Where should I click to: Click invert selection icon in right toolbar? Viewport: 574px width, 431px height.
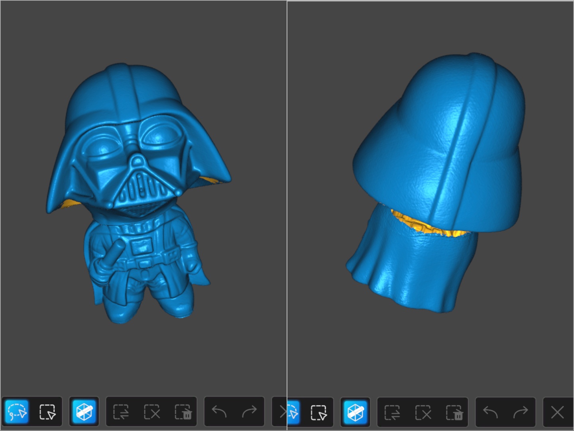(x=392, y=413)
